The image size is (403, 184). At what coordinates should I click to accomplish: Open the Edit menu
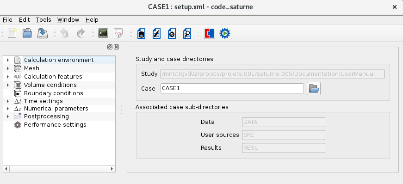pyautogui.click(x=24, y=20)
